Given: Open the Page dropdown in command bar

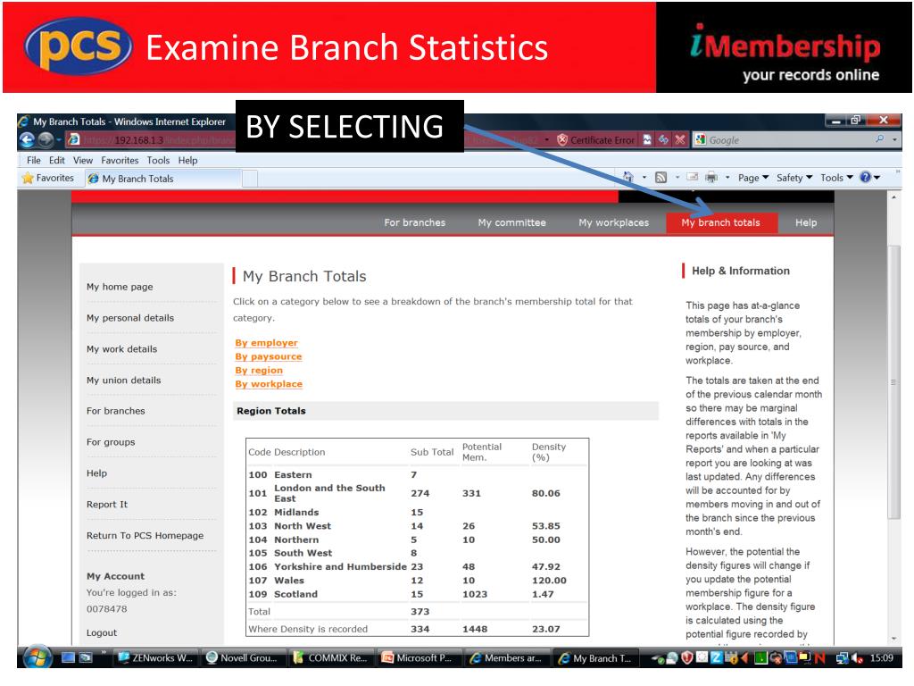Looking at the screenshot, I should (753, 178).
